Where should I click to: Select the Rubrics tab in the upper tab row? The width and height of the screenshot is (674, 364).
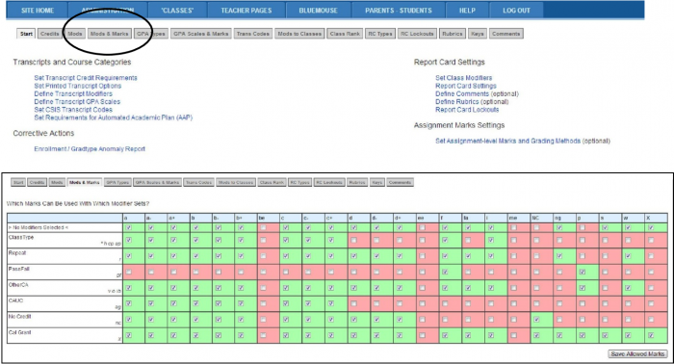pos(453,34)
